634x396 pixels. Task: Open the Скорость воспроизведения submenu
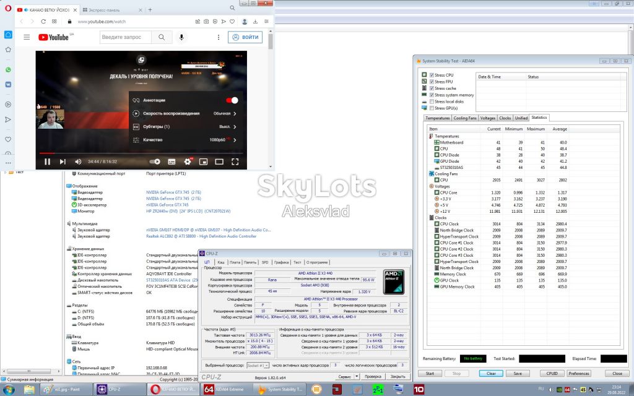185,114
